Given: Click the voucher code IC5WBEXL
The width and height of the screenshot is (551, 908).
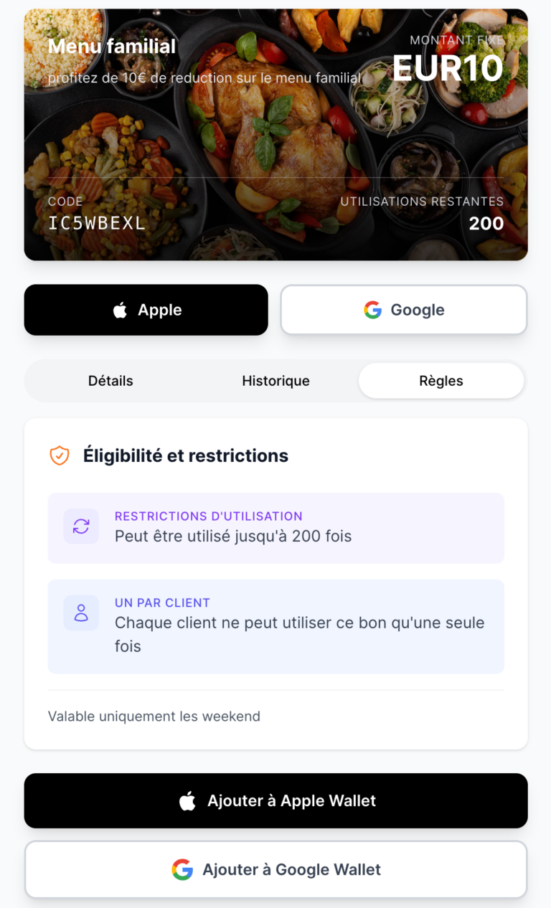Looking at the screenshot, I should 97,223.
